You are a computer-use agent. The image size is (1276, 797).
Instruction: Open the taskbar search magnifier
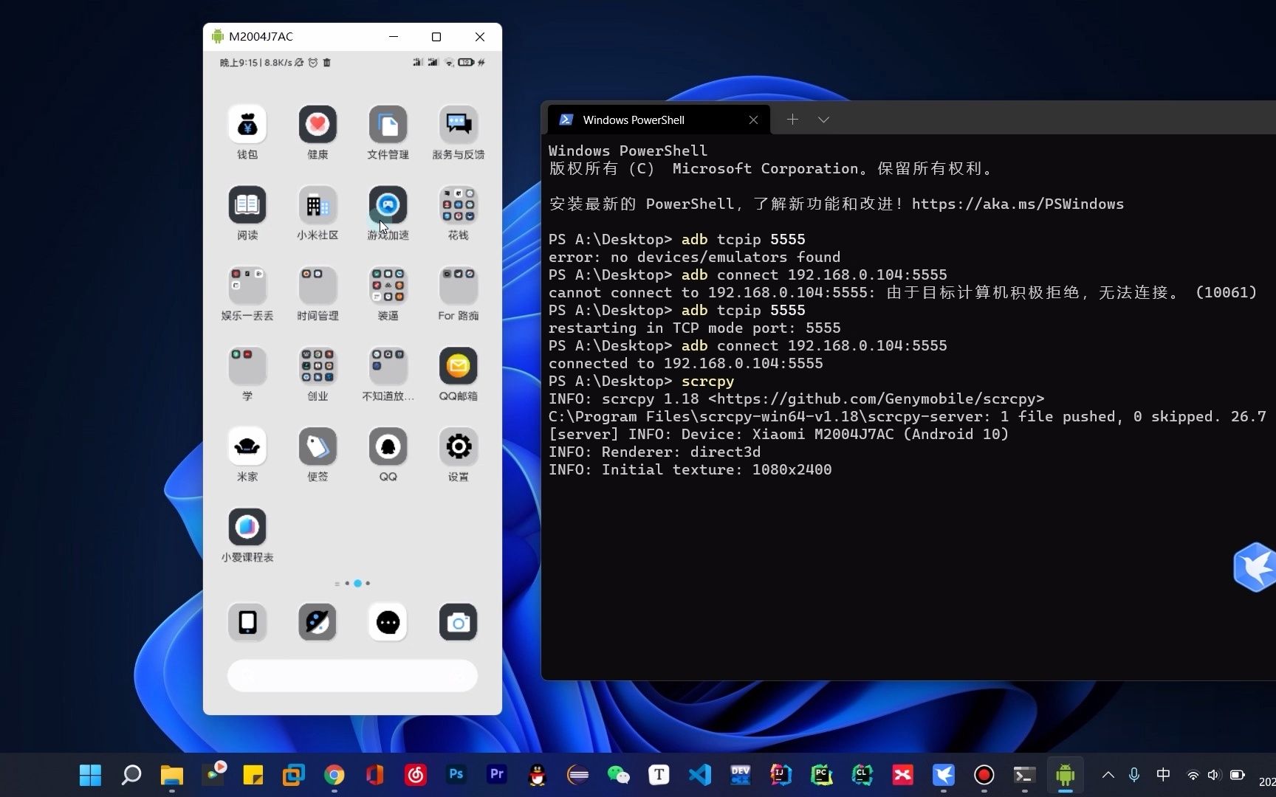(131, 775)
